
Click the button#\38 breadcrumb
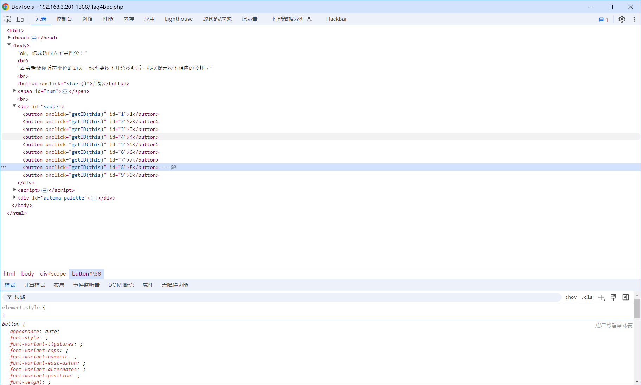(x=86, y=274)
